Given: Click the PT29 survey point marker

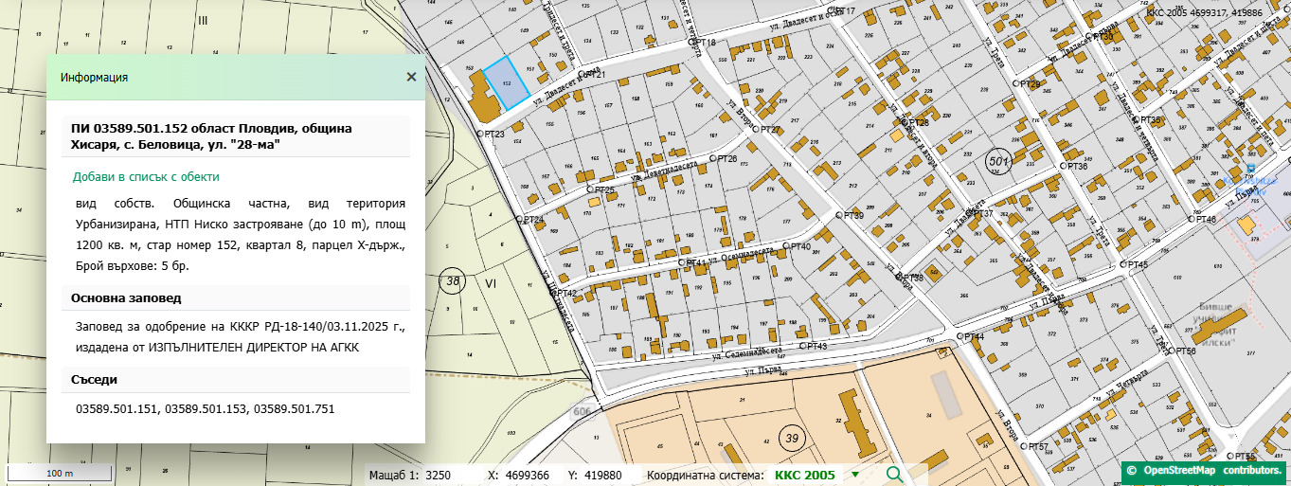Looking at the screenshot, I should [x=1015, y=84].
